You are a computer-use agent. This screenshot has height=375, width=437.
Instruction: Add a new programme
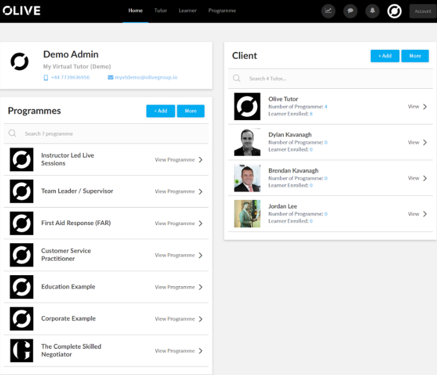[160, 111]
